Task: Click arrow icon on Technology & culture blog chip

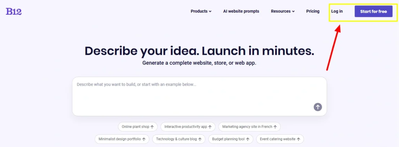Action: [200, 139]
